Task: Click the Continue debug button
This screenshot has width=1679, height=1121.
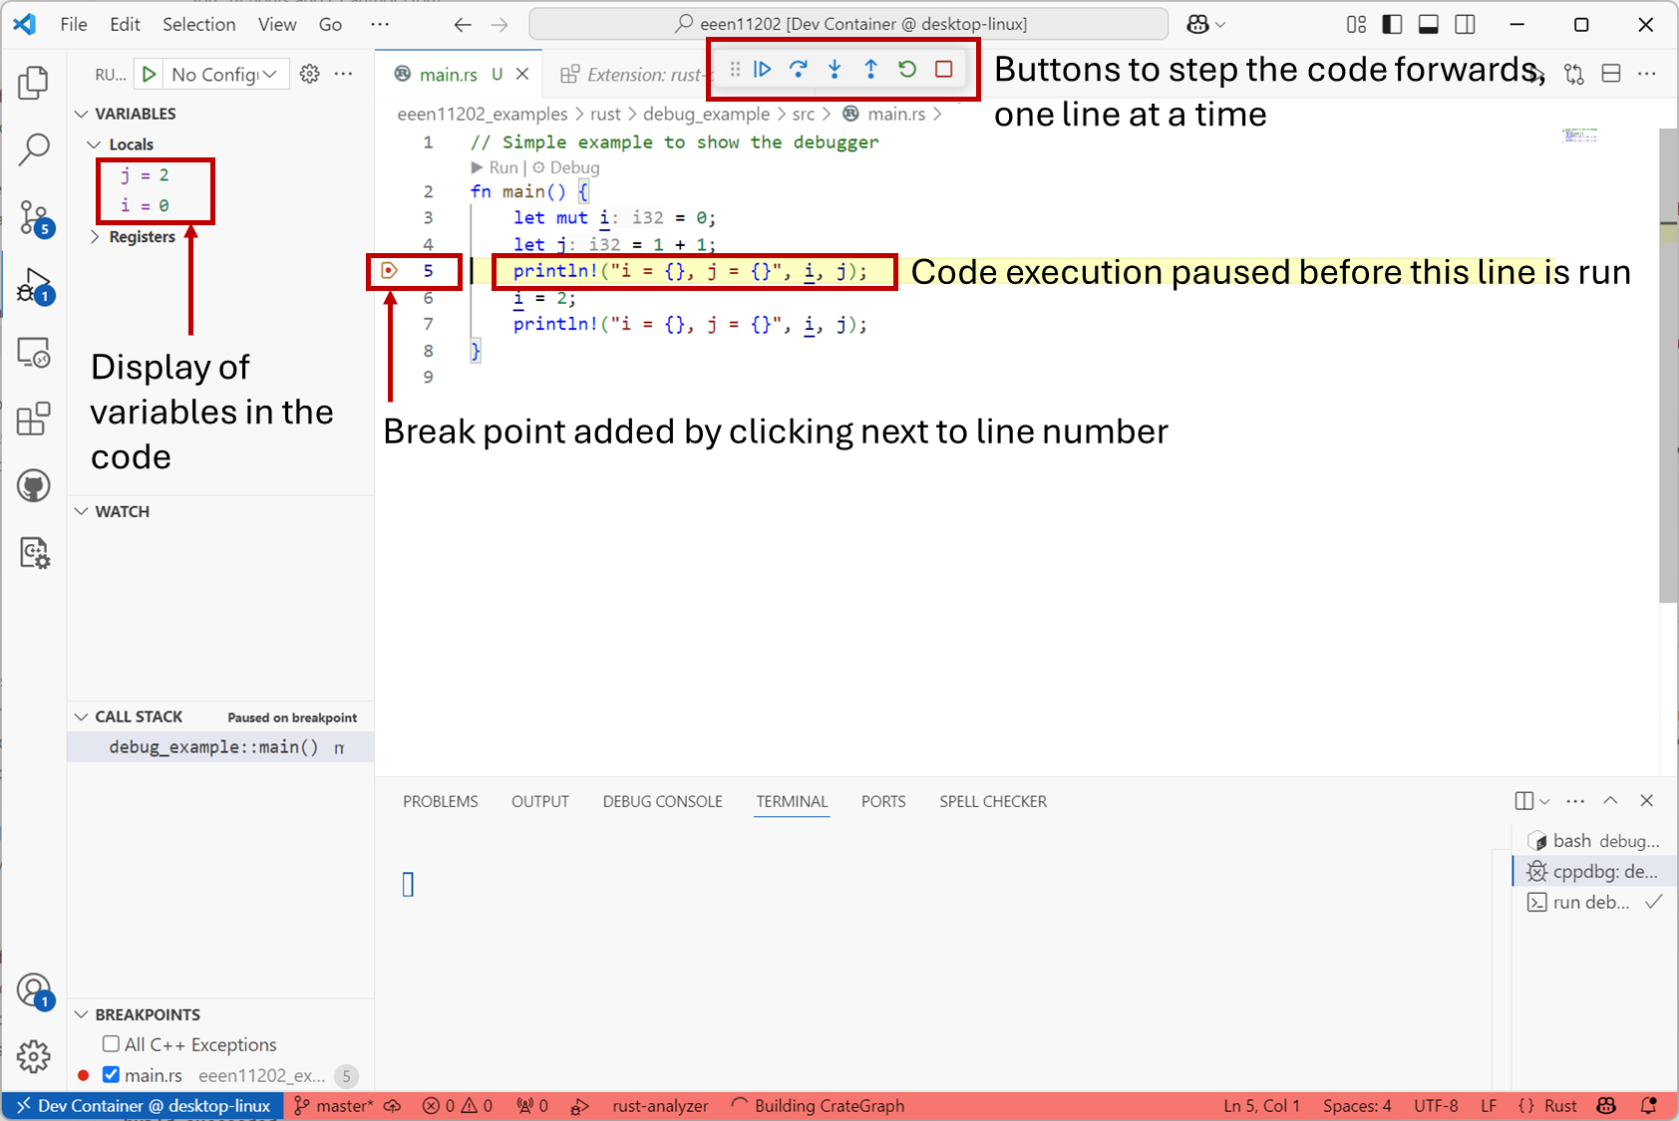Action: pyautogui.click(x=763, y=69)
